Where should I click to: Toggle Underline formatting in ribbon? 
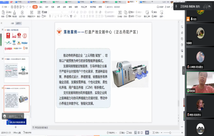[x=55, y=16]
